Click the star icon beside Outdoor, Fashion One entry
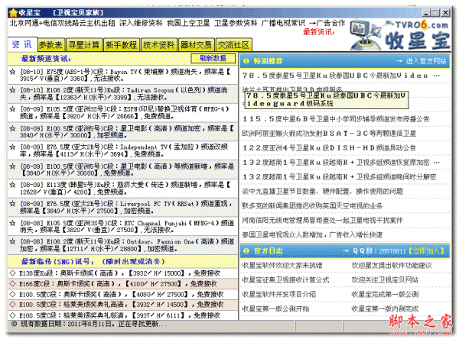 pos(12,242)
